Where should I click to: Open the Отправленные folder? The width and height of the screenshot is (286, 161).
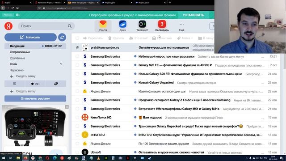(x=20, y=52)
